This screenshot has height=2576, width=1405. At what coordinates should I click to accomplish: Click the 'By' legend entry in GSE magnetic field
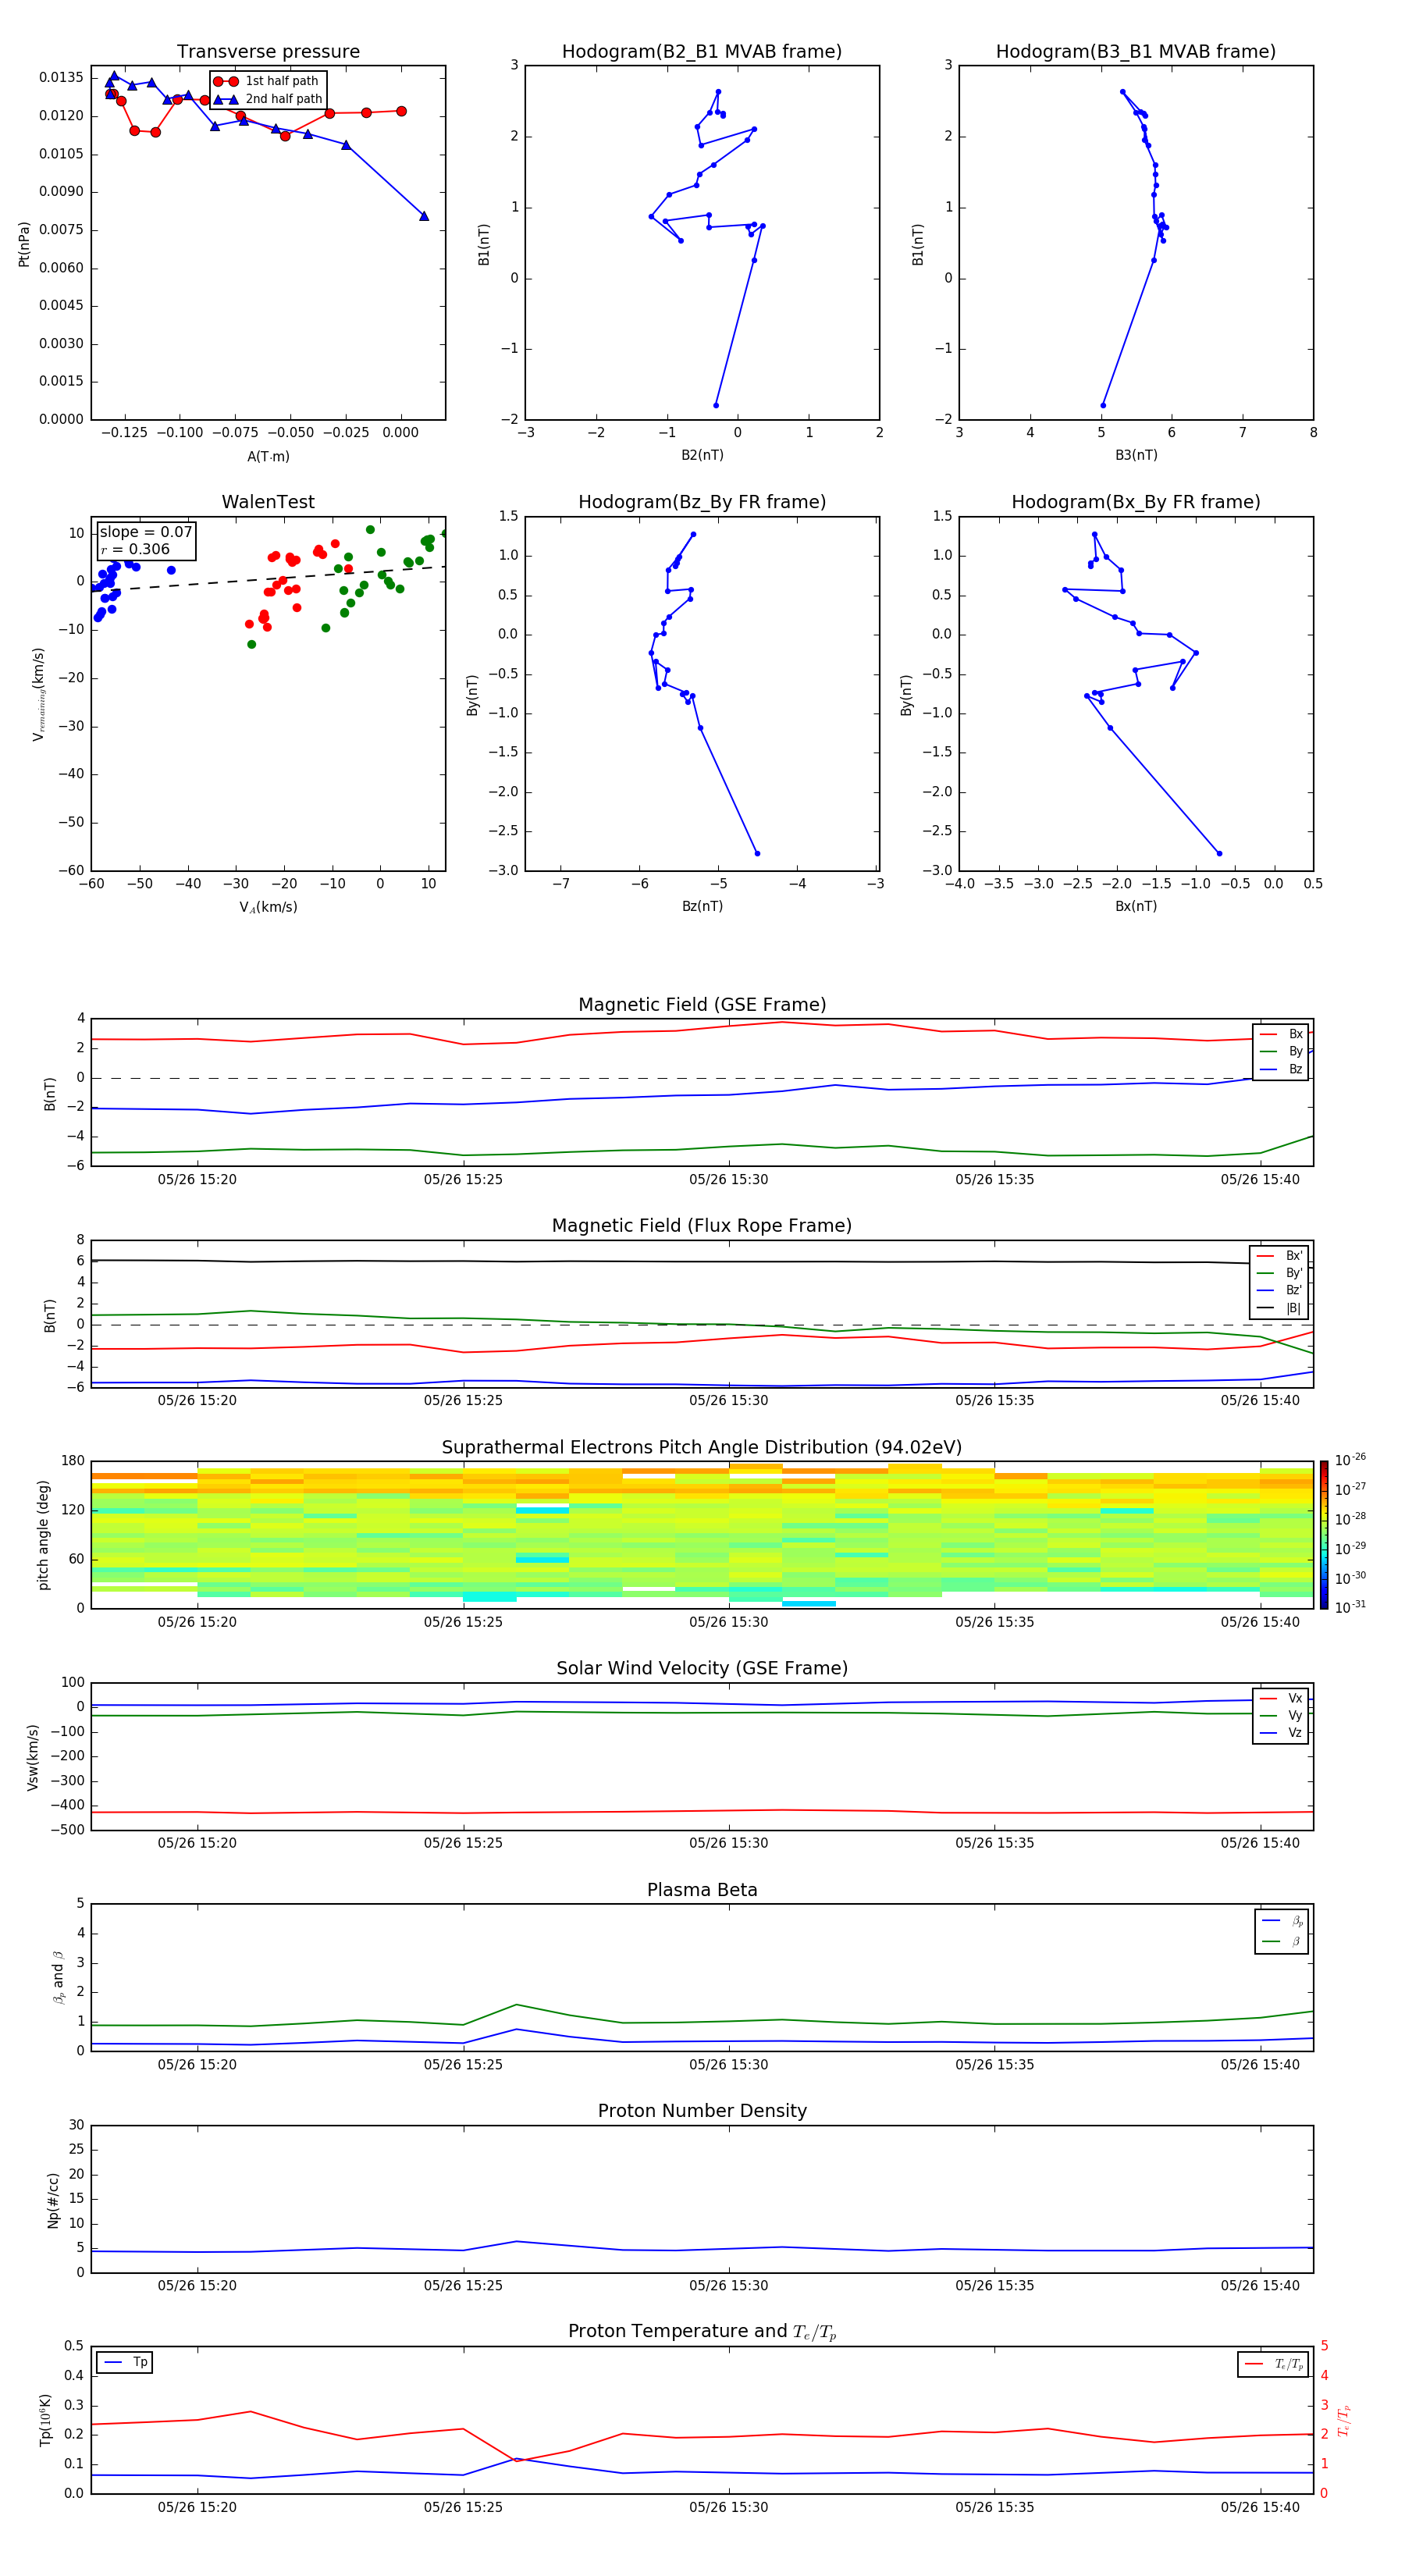[x=1281, y=1051]
